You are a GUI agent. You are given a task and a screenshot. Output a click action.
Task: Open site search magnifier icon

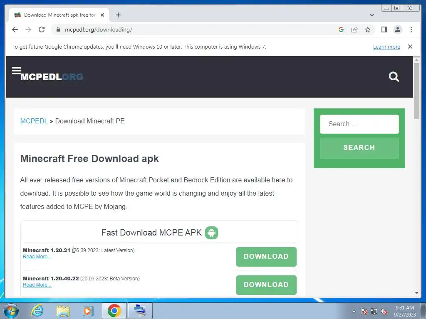[x=394, y=77]
